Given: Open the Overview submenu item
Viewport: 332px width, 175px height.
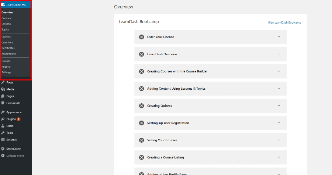Looking at the screenshot, I should [x=7, y=12].
